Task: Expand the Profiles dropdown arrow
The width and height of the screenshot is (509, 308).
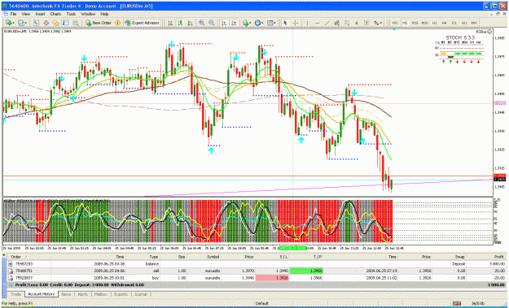Action: pos(26,23)
